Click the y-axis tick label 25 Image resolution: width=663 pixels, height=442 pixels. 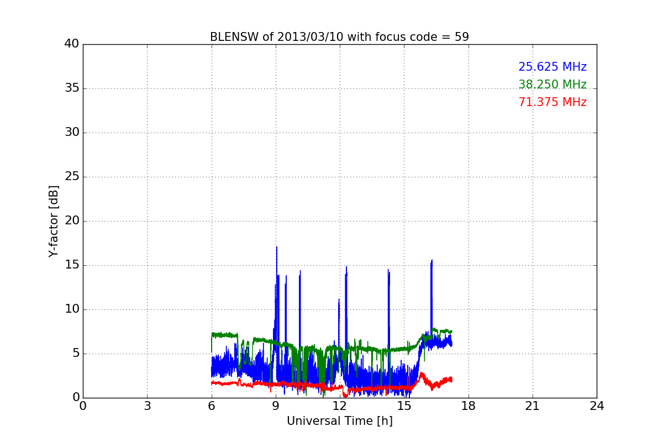pyautogui.click(x=72, y=177)
